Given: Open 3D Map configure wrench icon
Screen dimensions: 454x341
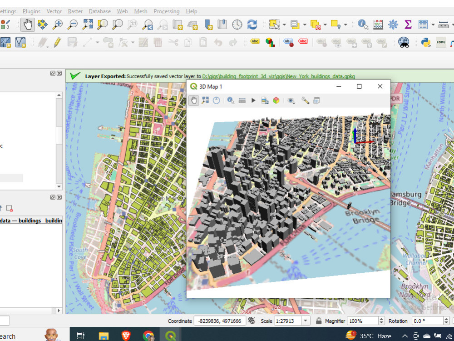Looking at the screenshot, I should click(305, 100).
